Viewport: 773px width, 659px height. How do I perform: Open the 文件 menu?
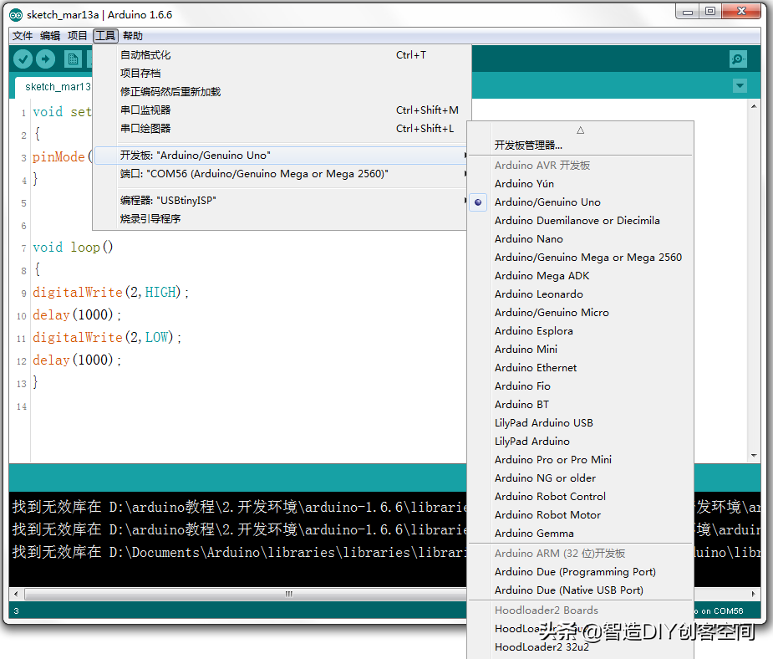(23, 36)
